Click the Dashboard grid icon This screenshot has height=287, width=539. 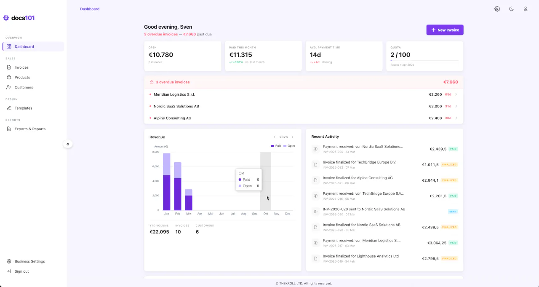click(x=9, y=46)
